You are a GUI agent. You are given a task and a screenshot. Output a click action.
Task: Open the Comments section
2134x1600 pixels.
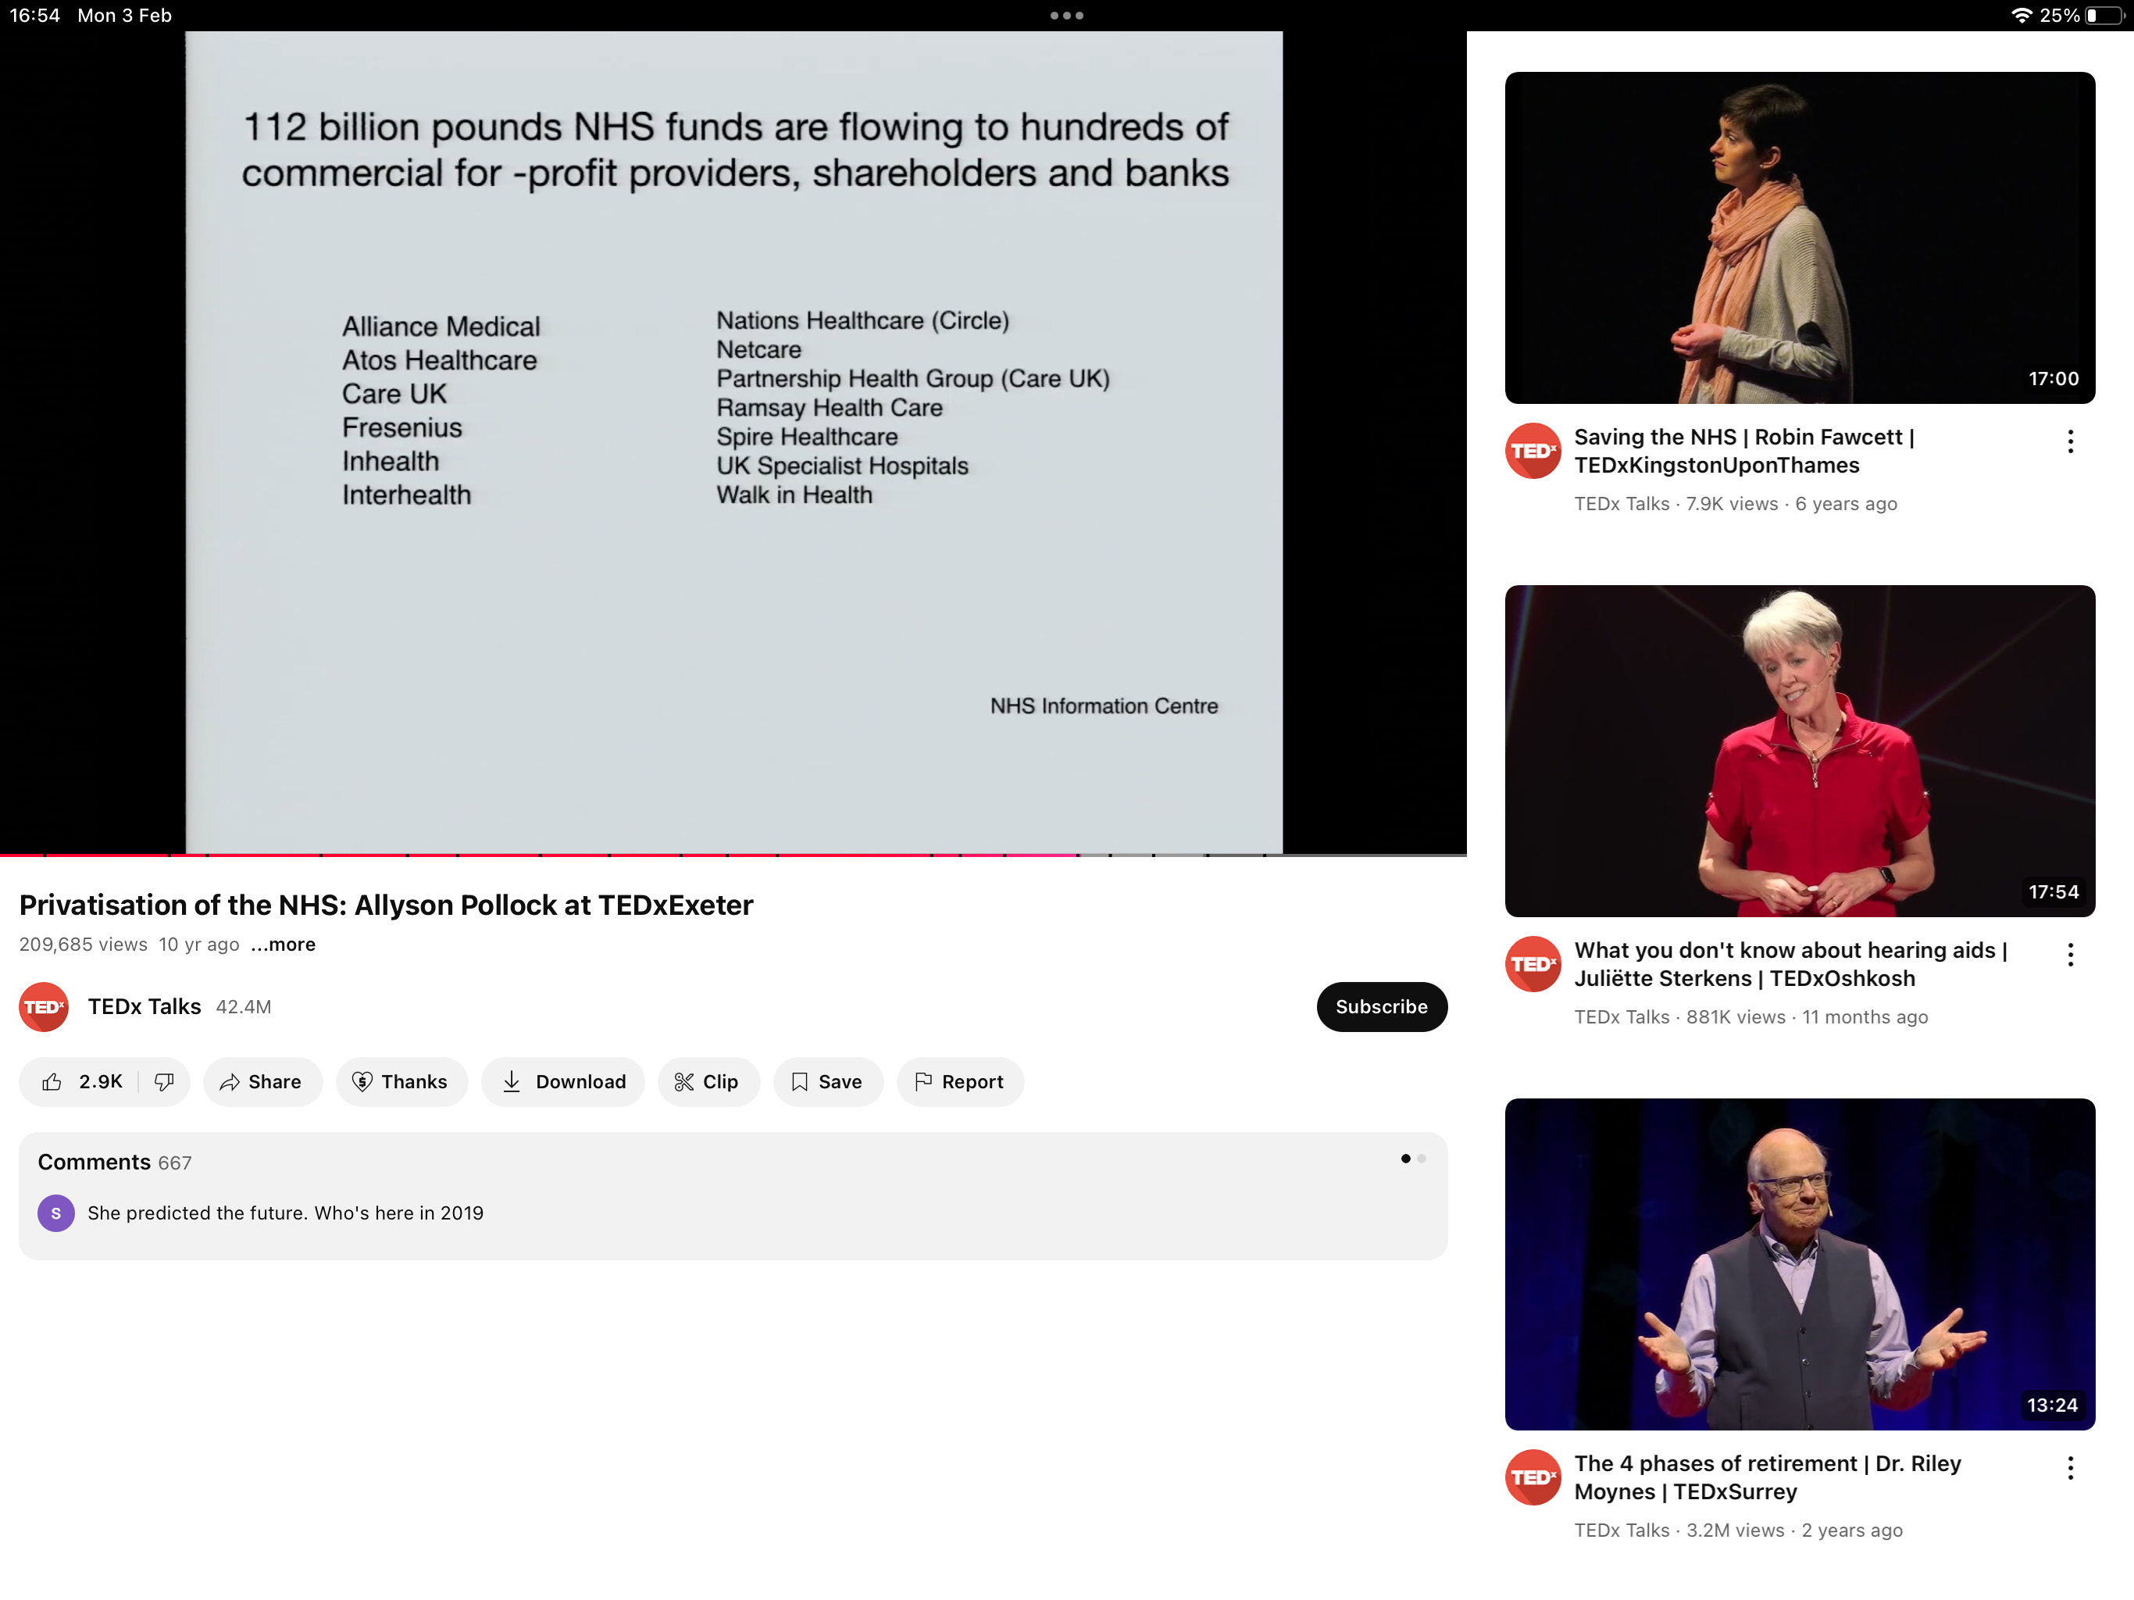pos(733,1195)
